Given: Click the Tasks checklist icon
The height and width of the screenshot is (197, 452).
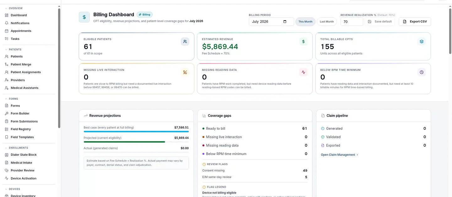Looking at the screenshot, I should pos(7,39).
